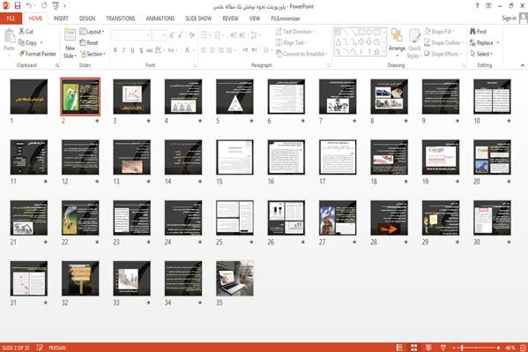Select the Format Painter tool
Screen dimensions: 528x352
38,54
